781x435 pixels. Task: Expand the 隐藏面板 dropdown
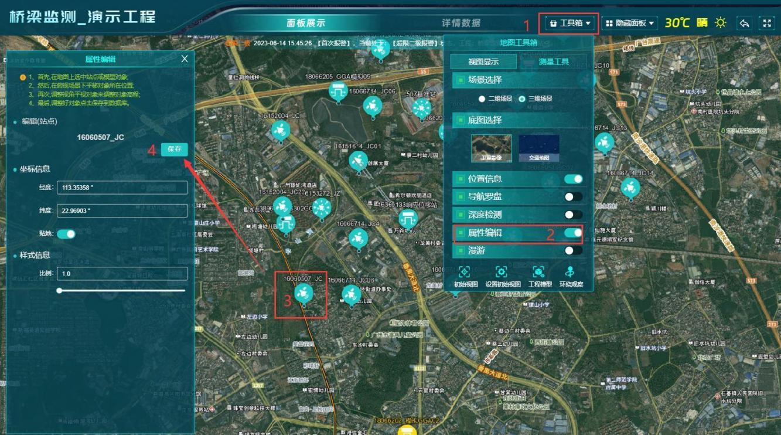pos(629,23)
